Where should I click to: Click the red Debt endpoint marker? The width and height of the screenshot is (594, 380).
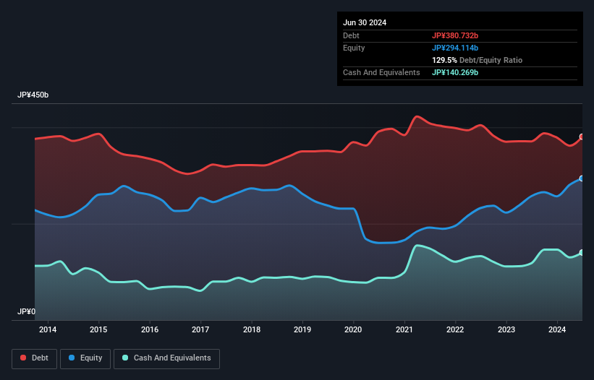(582, 137)
